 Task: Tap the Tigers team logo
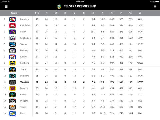[12, 107]
